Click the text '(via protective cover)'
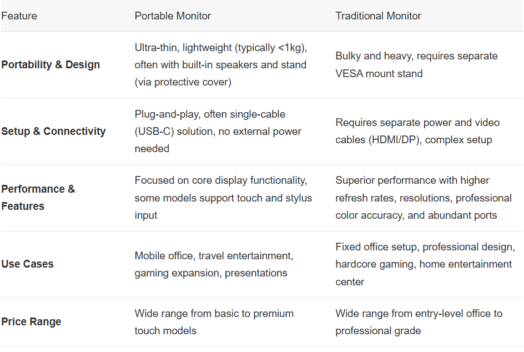This screenshot has height=352, width=524. 183,83
